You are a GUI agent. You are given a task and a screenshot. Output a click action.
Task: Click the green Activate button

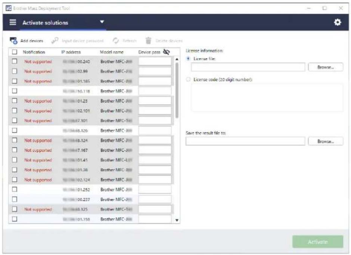(x=318, y=242)
